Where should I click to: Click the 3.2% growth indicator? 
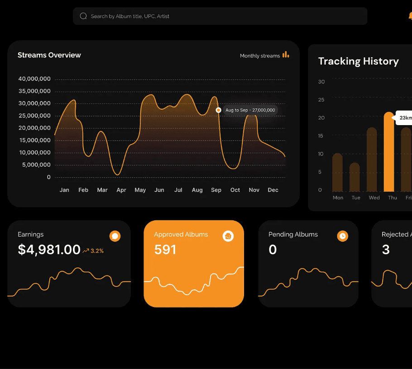(x=97, y=251)
